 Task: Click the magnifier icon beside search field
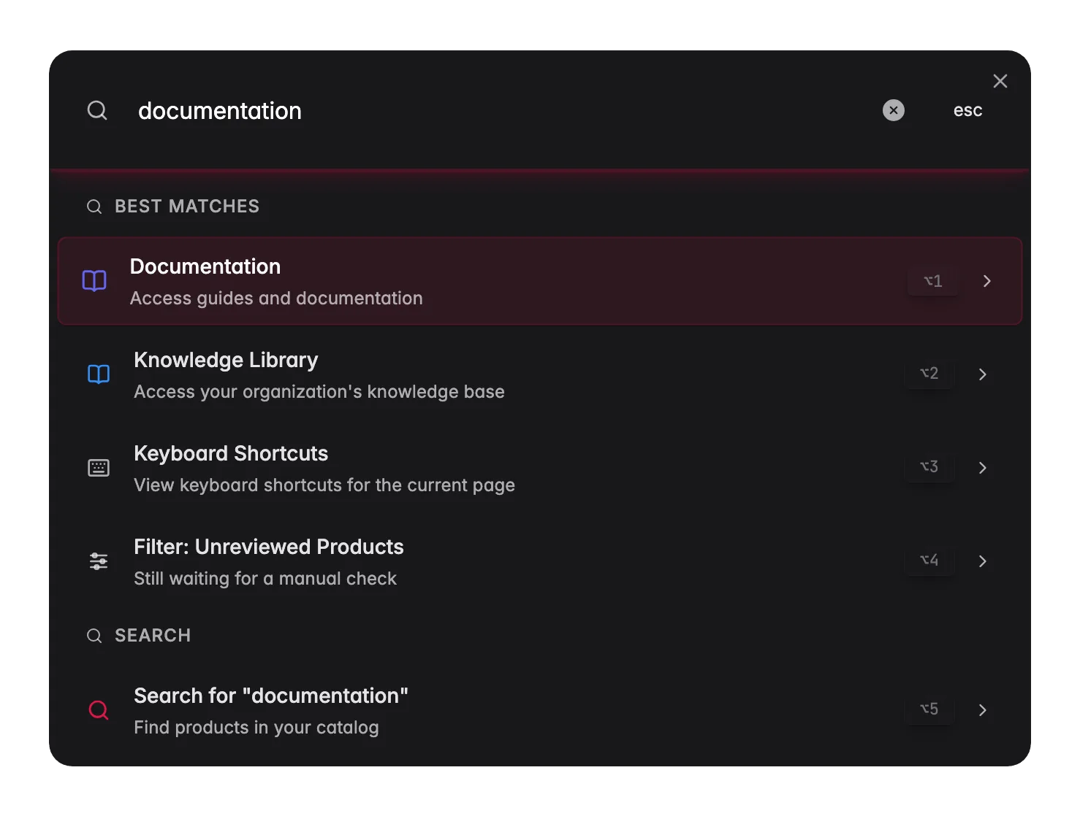click(97, 110)
